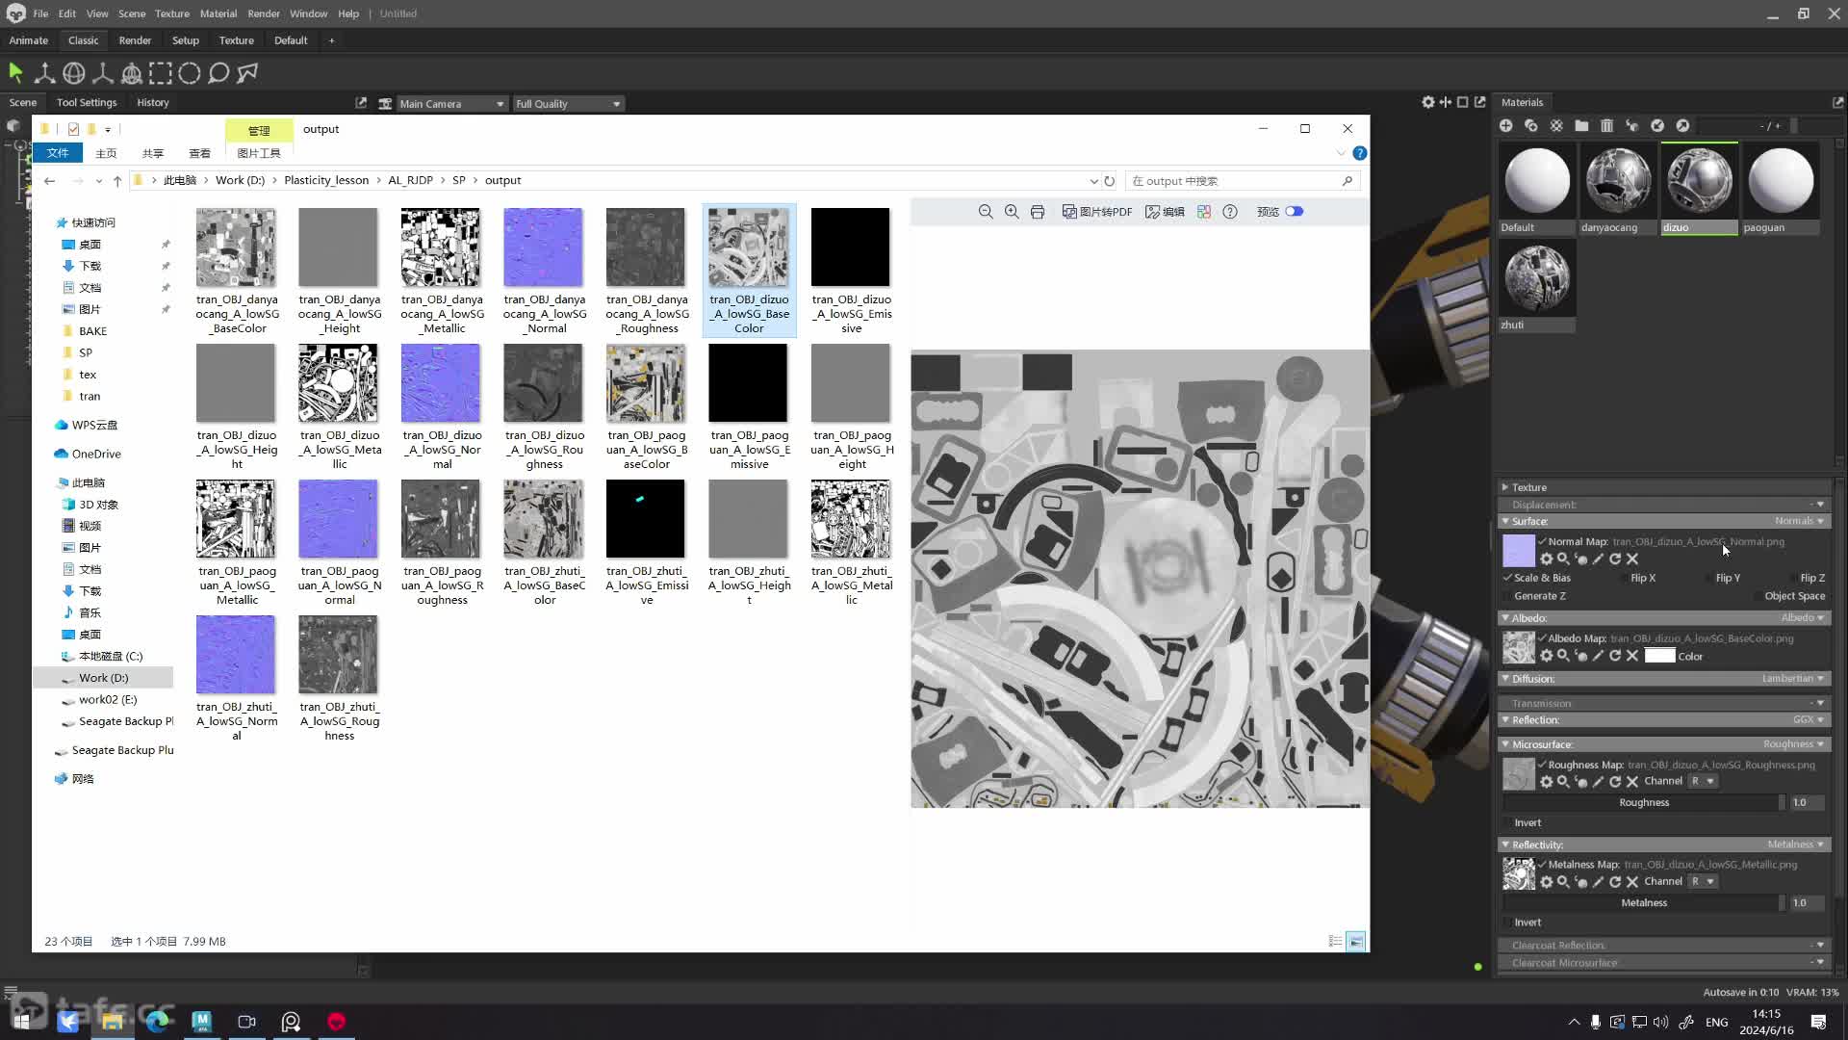Switch to the Texture workspace tab

click(236, 40)
